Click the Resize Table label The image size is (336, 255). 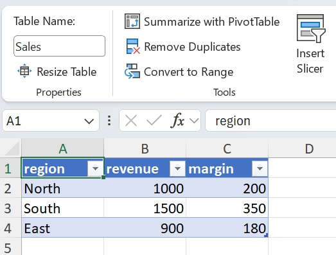click(67, 71)
